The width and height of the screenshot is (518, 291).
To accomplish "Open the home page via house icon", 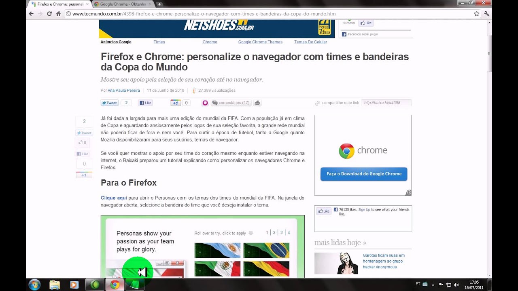I will coord(58,14).
